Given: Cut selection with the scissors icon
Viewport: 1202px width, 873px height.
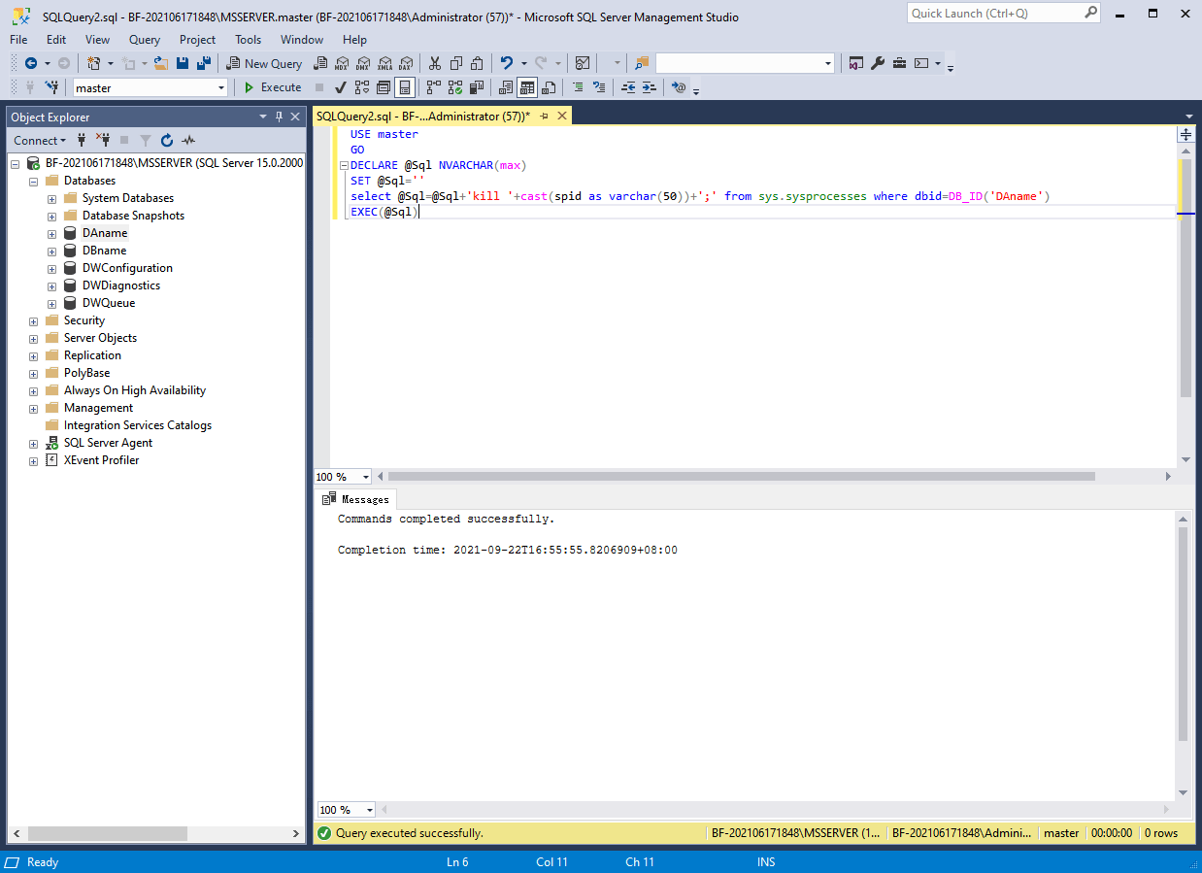Looking at the screenshot, I should click(x=434, y=63).
